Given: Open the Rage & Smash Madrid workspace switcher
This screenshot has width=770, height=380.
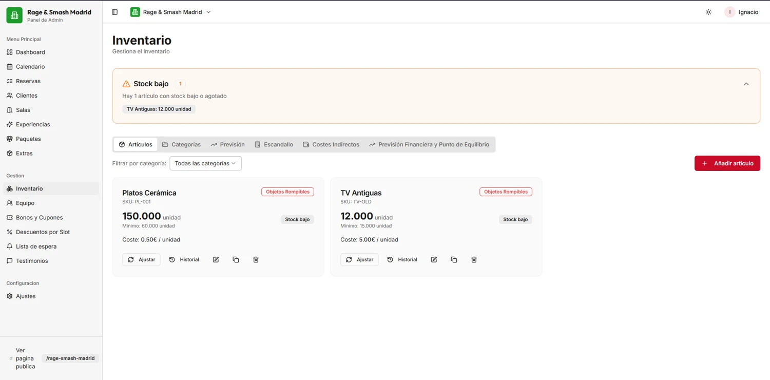Looking at the screenshot, I should (171, 12).
